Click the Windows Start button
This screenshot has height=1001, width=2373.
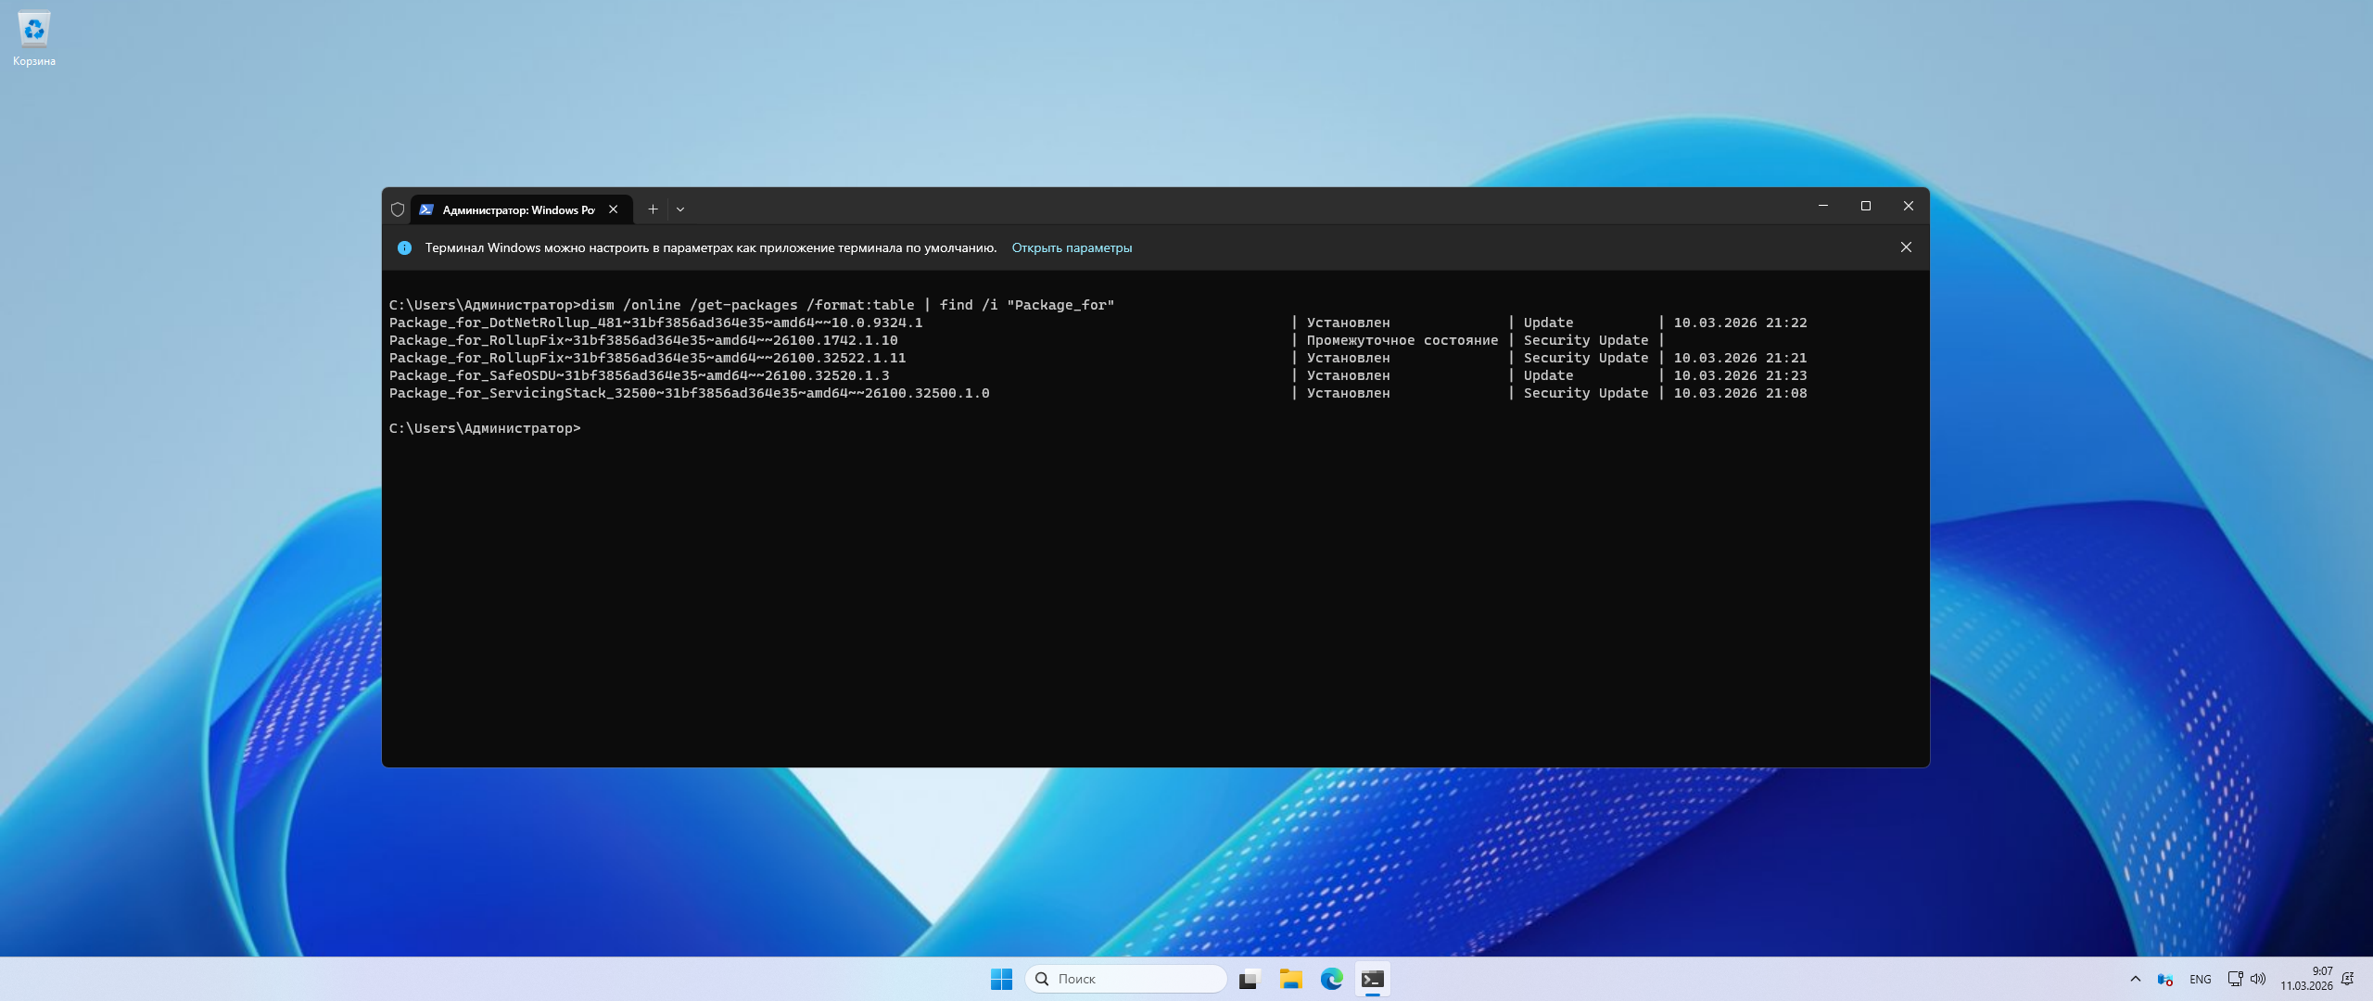point(1001,979)
